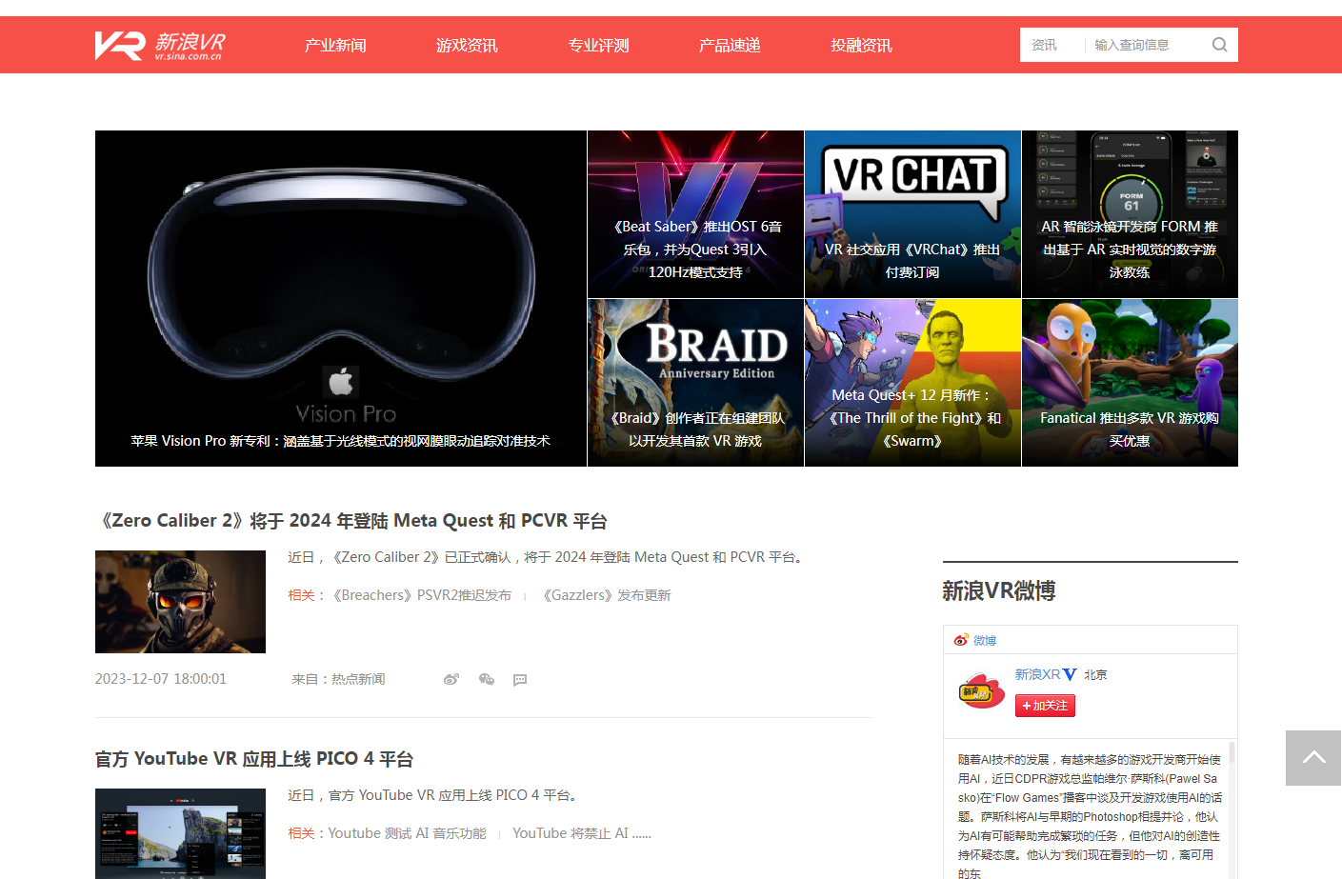The height and width of the screenshot is (879, 1342).
Task: Open related link 《Breachers》PSVR2推迟发布
Action: point(419,595)
